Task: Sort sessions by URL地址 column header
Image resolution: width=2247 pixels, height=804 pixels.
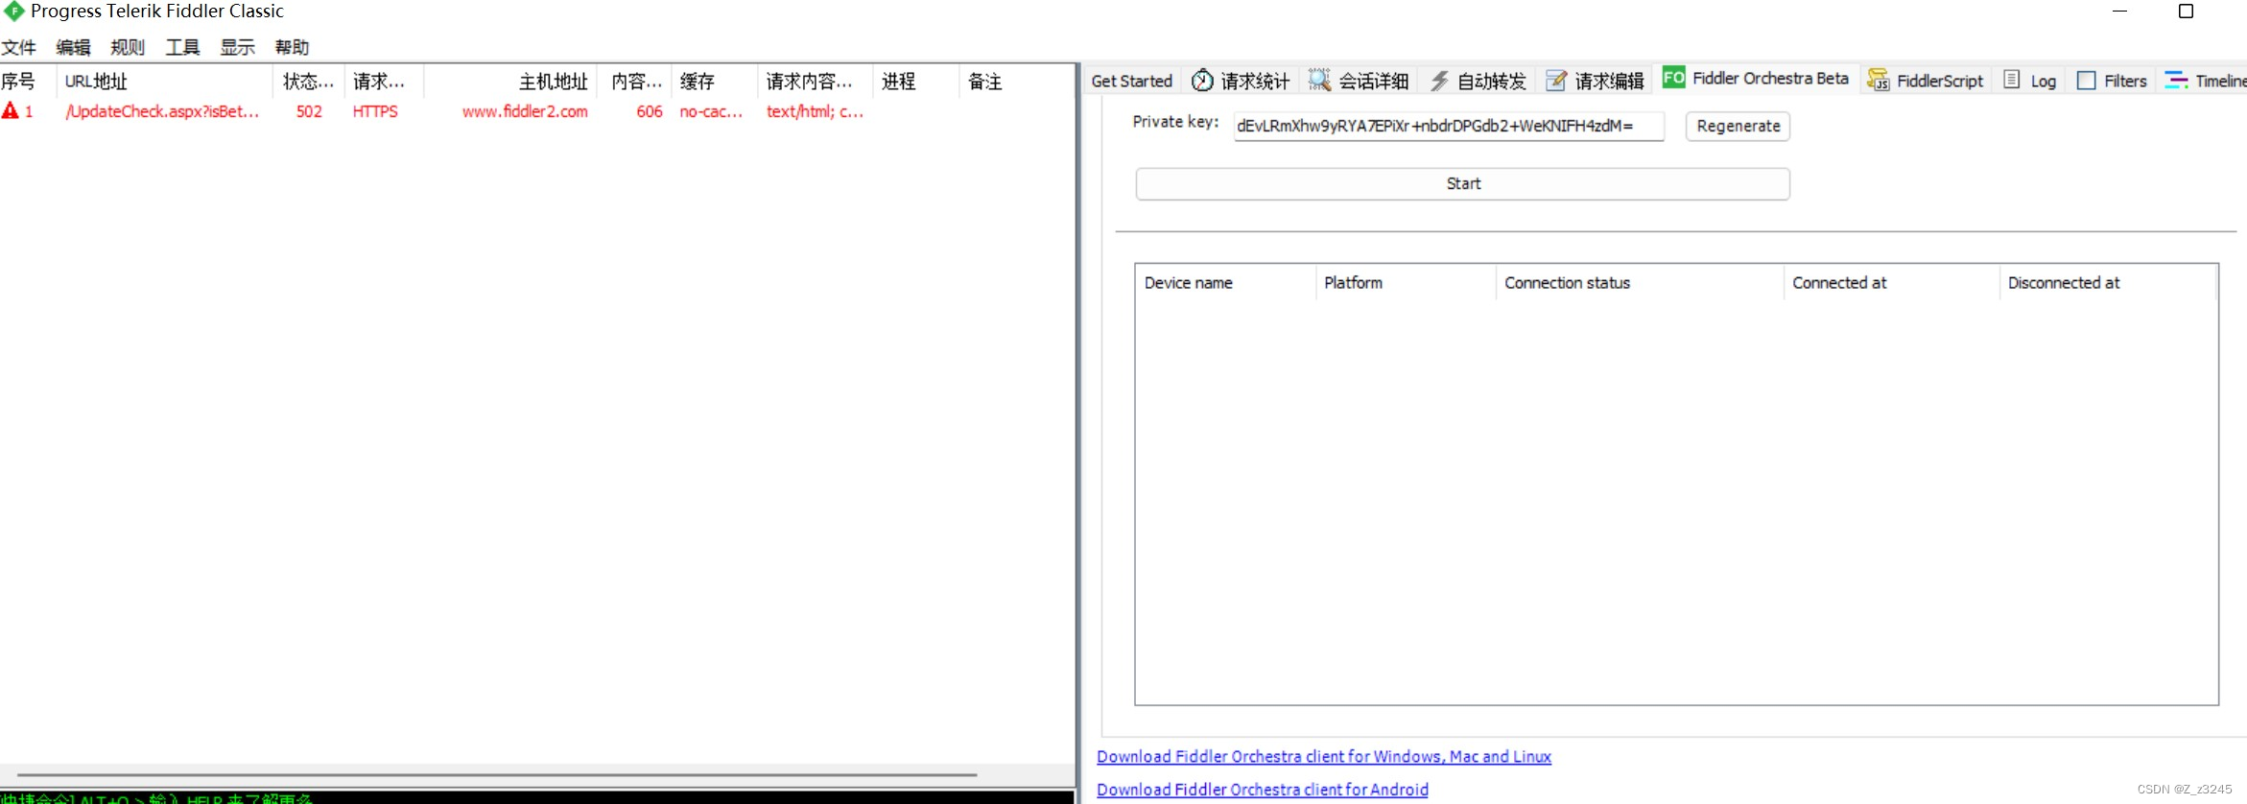Action: (x=165, y=82)
